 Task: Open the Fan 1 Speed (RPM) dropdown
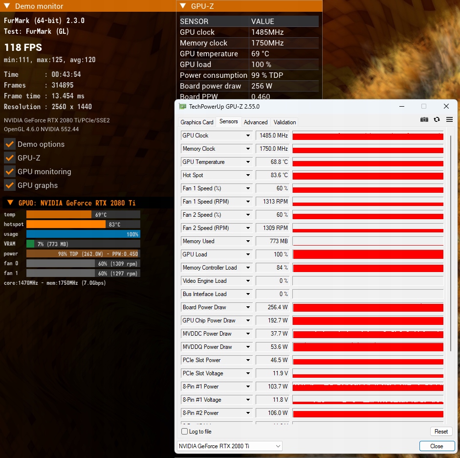click(248, 202)
